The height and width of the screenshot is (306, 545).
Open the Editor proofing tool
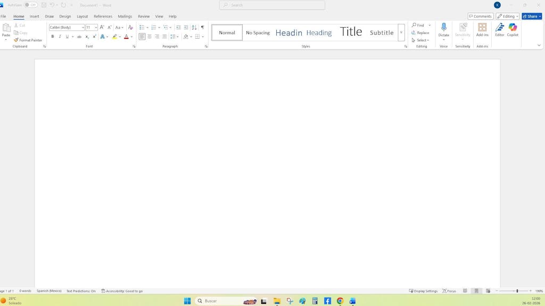[499, 30]
